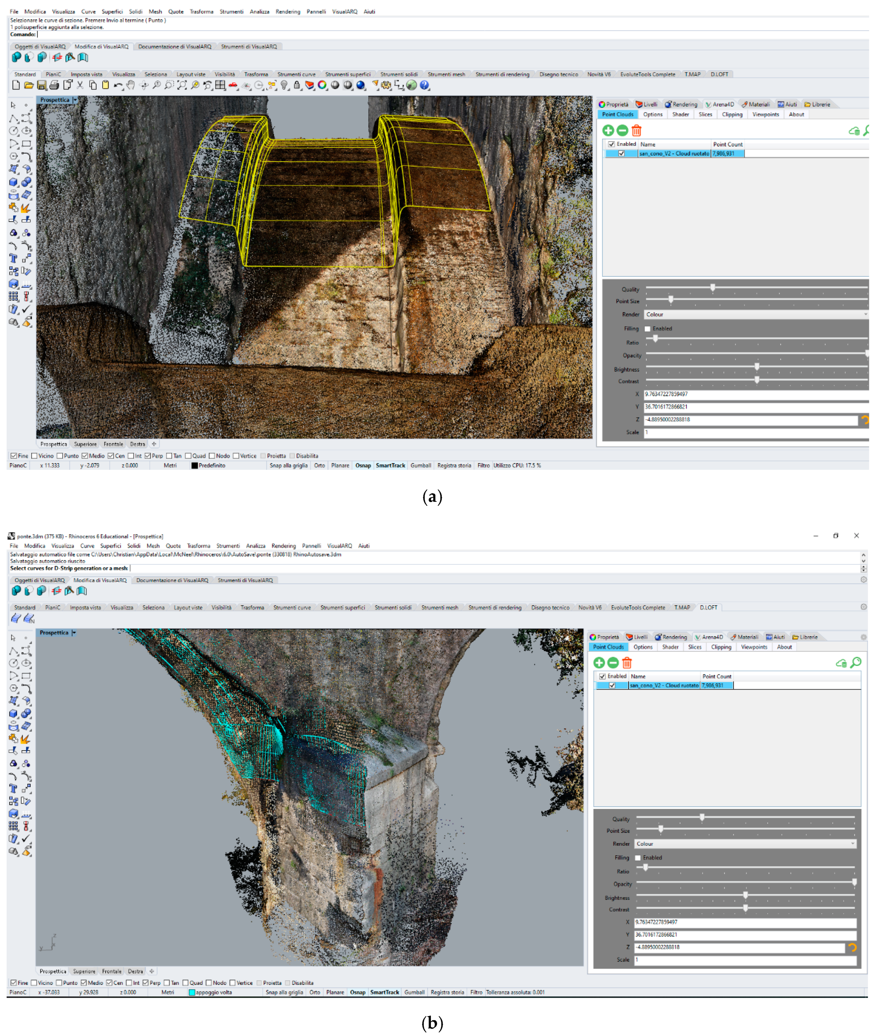Select the Circle tool in window (a) sidebar

click(x=14, y=131)
